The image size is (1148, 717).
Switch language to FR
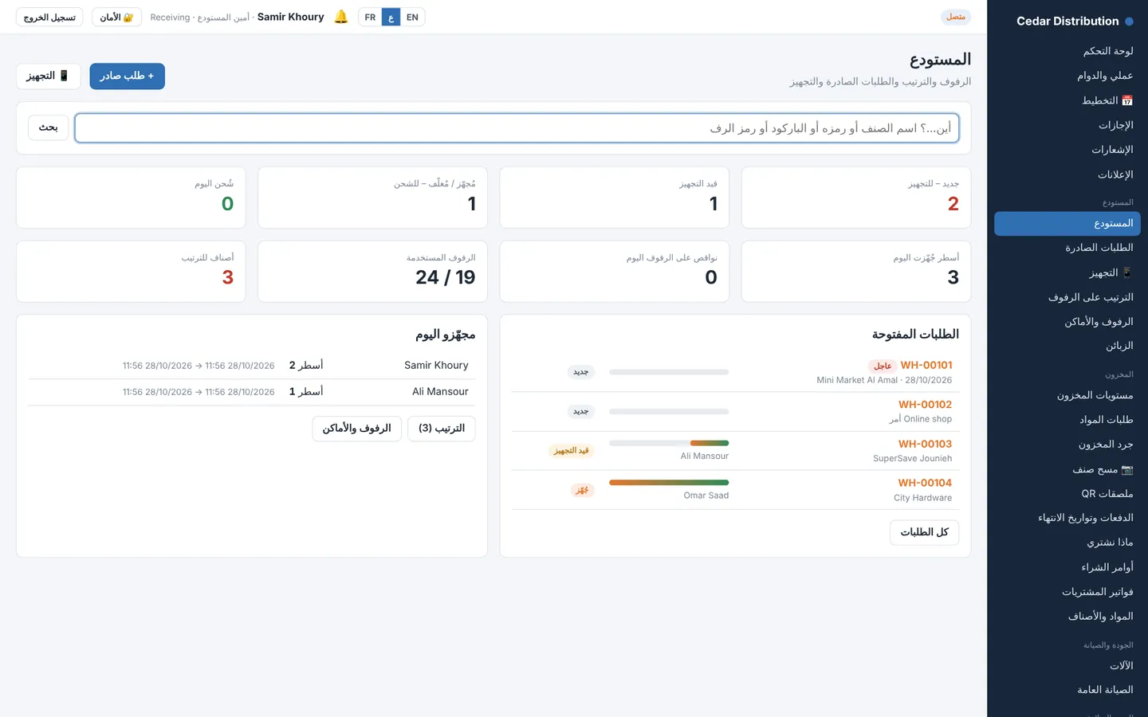coord(370,17)
